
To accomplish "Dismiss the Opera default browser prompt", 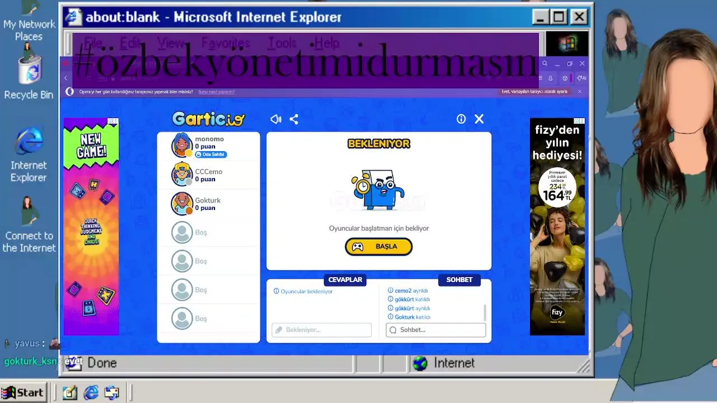I will pyautogui.click(x=580, y=91).
